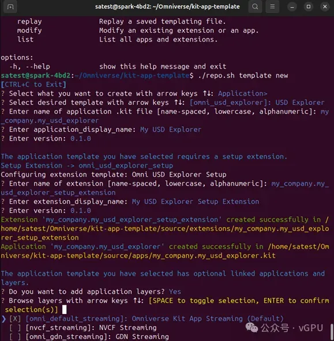Click the '-h, --help' option text
Image resolution: width=334 pixels, height=341 pixels.
click(29, 67)
